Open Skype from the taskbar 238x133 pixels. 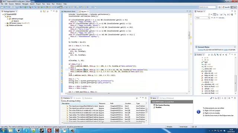click(x=26, y=130)
